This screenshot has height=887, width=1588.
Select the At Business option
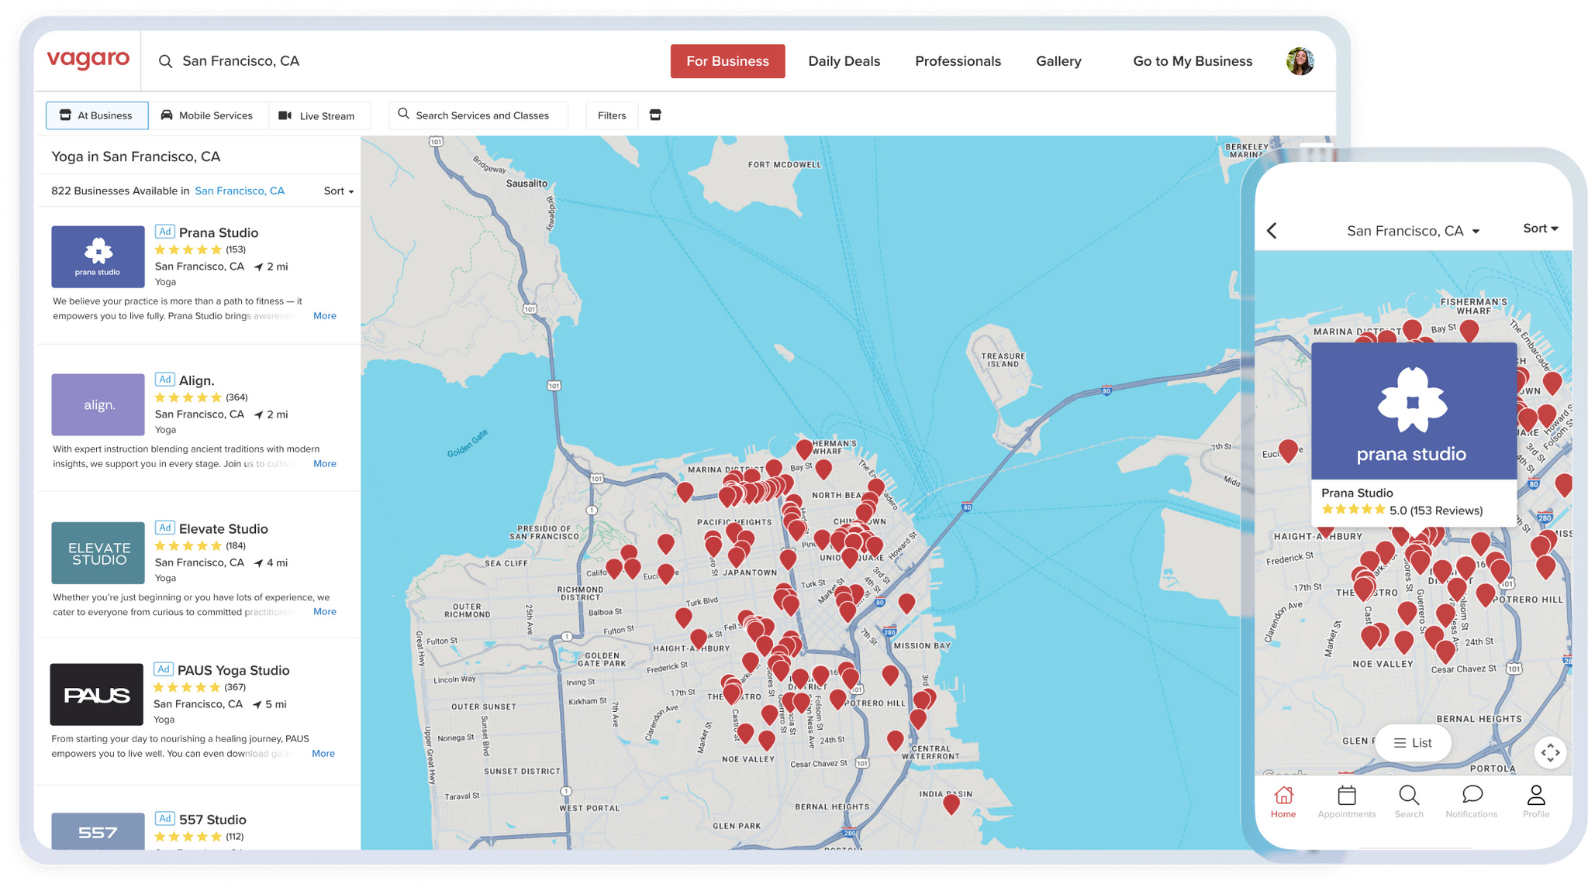(97, 115)
